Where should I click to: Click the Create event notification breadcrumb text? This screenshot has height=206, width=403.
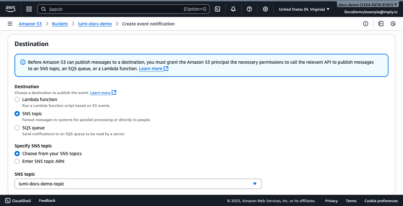148,24
